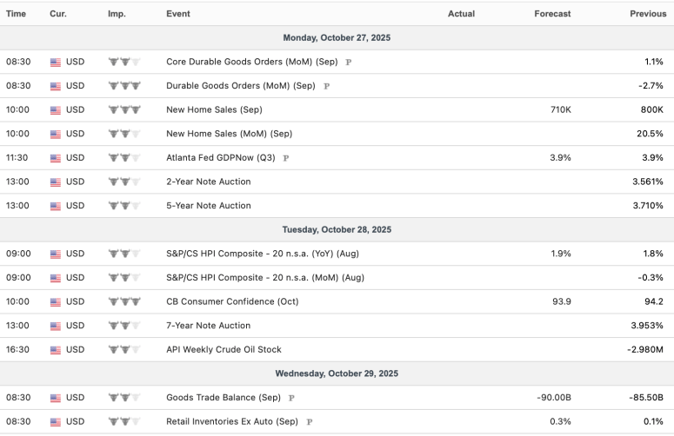Viewport: 674px width, 436px height.
Task: Click the preliminary icon next to Durable Goods Orders (MoM)
Action: [326, 86]
